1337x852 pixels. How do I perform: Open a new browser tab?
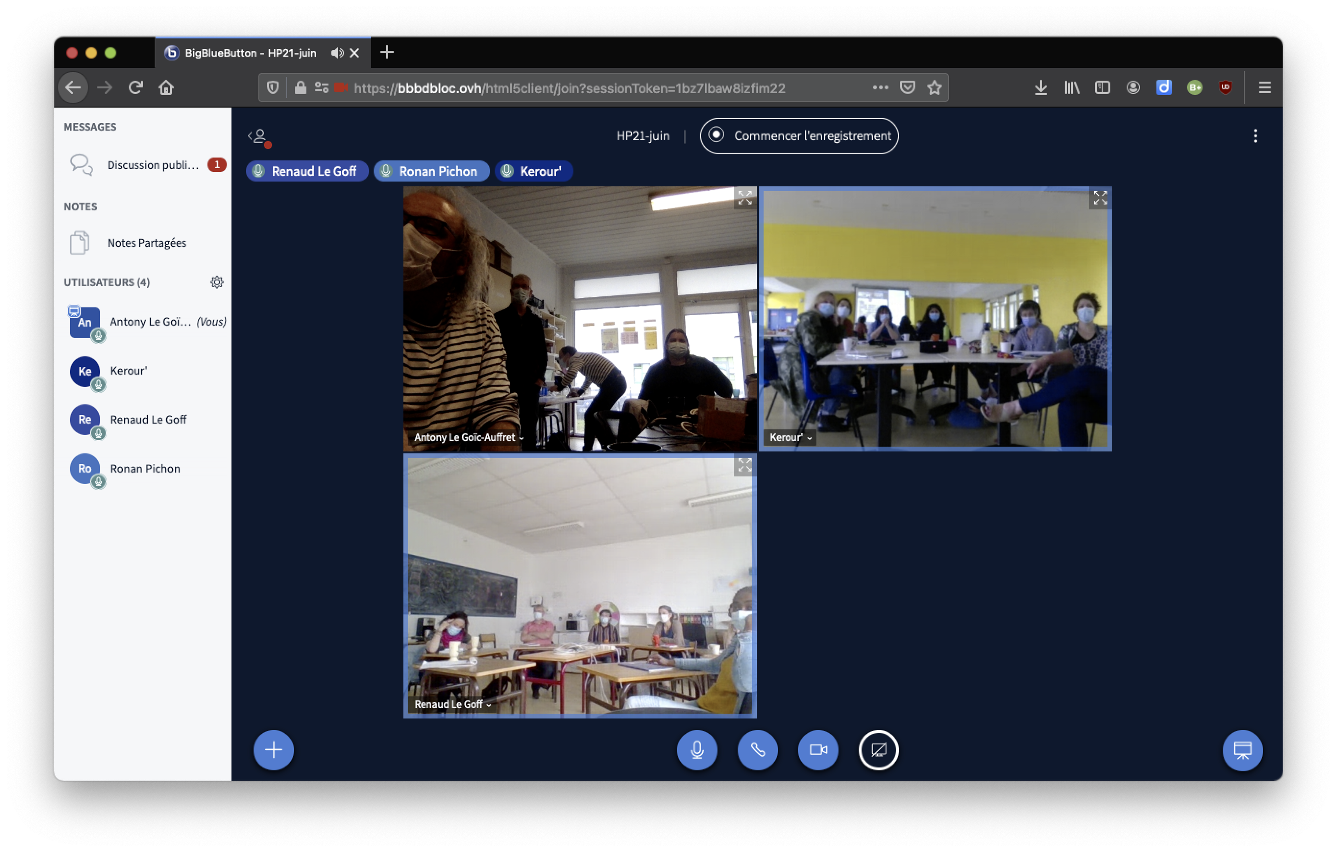(x=387, y=52)
